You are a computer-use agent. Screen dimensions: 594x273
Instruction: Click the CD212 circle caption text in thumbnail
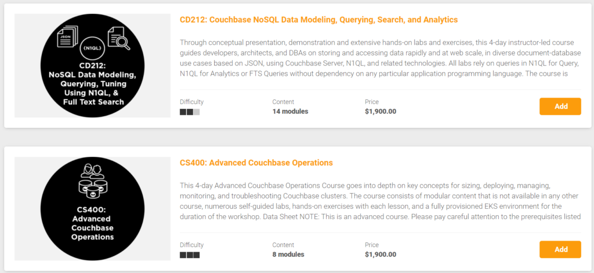[x=92, y=84]
